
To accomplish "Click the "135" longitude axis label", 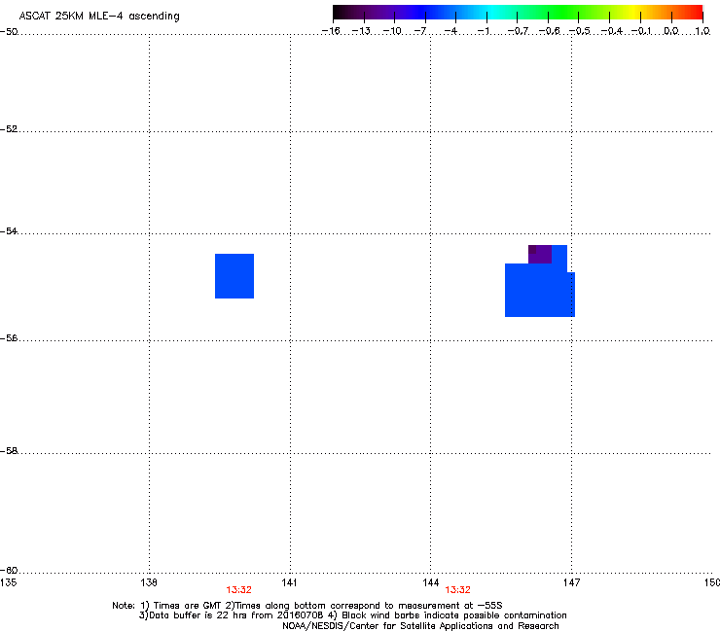I will click(8, 582).
